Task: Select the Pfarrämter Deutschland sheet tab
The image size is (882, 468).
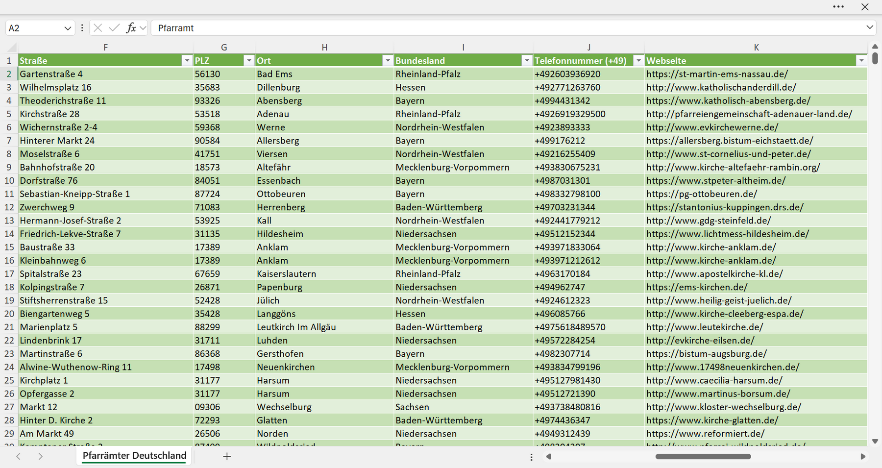Action: [135, 456]
